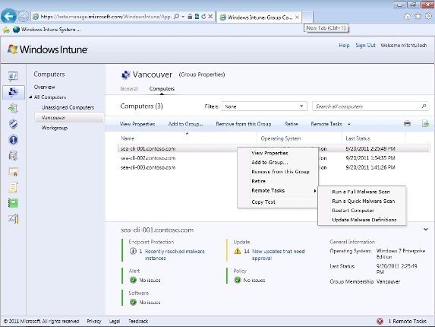435x327 pixels.
Task: Select Run a Quick Malware Scan
Action: click(x=364, y=202)
